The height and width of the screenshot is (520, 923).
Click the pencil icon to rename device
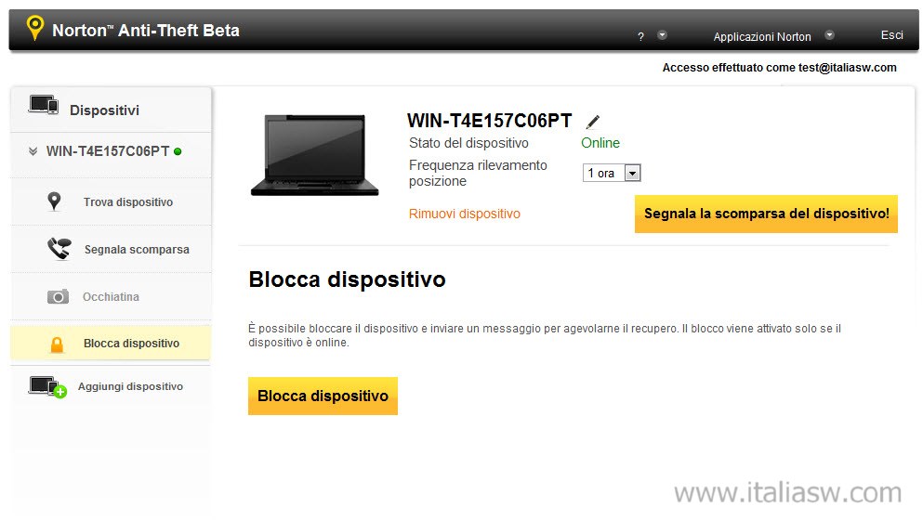[x=593, y=122]
